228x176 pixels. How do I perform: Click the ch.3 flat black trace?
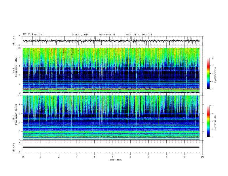click(x=111, y=147)
